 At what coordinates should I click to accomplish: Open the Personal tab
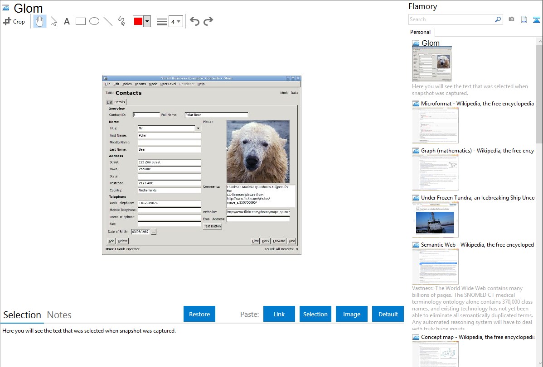420,32
